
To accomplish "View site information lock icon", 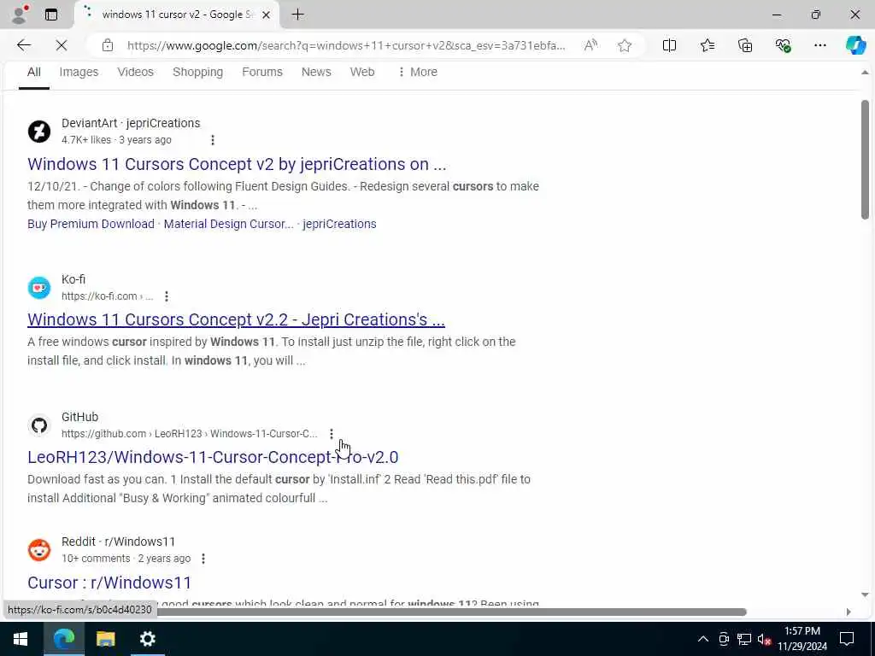I will [108, 46].
